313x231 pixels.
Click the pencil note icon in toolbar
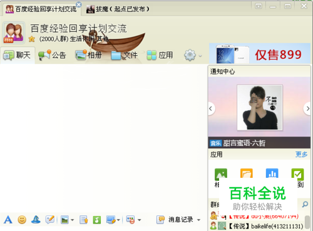(50, 220)
